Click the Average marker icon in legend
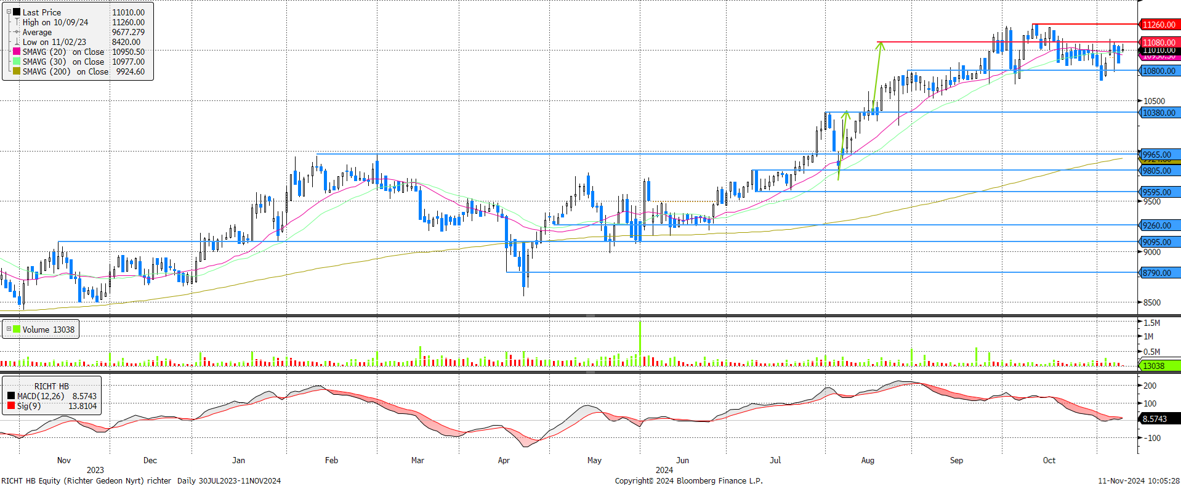Screen dimensions: 1181x486 pyautogui.click(x=17, y=32)
